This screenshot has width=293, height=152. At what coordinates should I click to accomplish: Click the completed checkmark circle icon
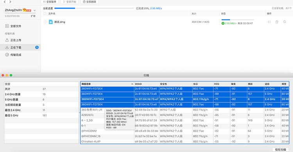(x=7, y=55)
